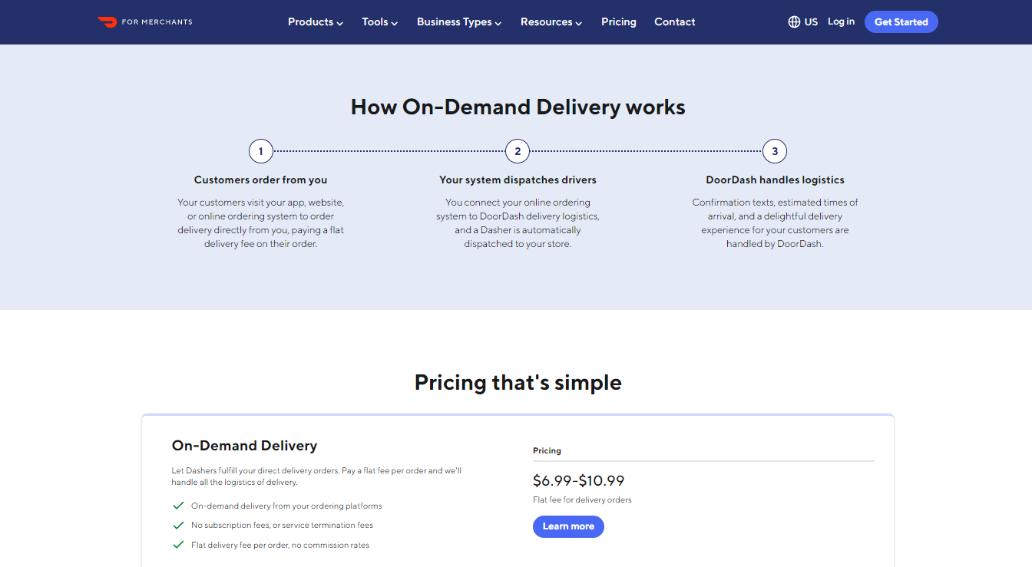Click paragraph 'Let Dashers fulfill your direct delivery orders'
The image size is (1032, 567).
click(x=316, y=476)
